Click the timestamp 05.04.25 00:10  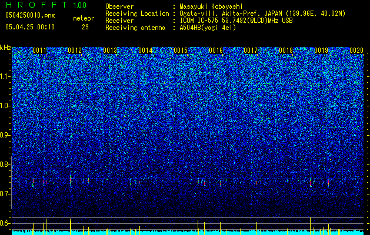[30, 27]
